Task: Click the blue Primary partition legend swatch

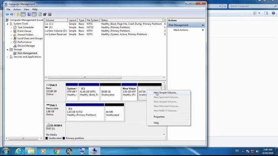Action: (x=64, y=138)
